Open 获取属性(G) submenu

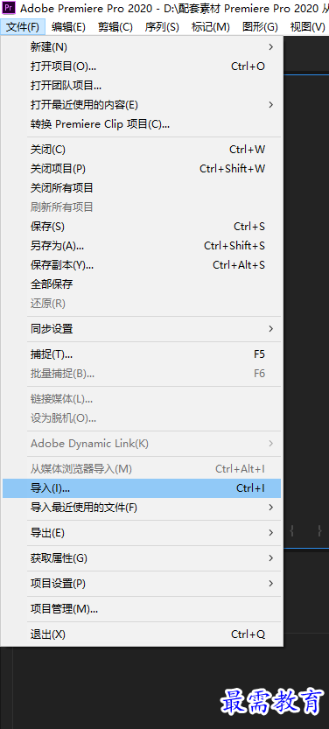point(142,558)
